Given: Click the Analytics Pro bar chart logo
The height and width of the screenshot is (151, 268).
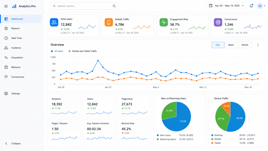Looking at the screenshot, I should 14,6.
